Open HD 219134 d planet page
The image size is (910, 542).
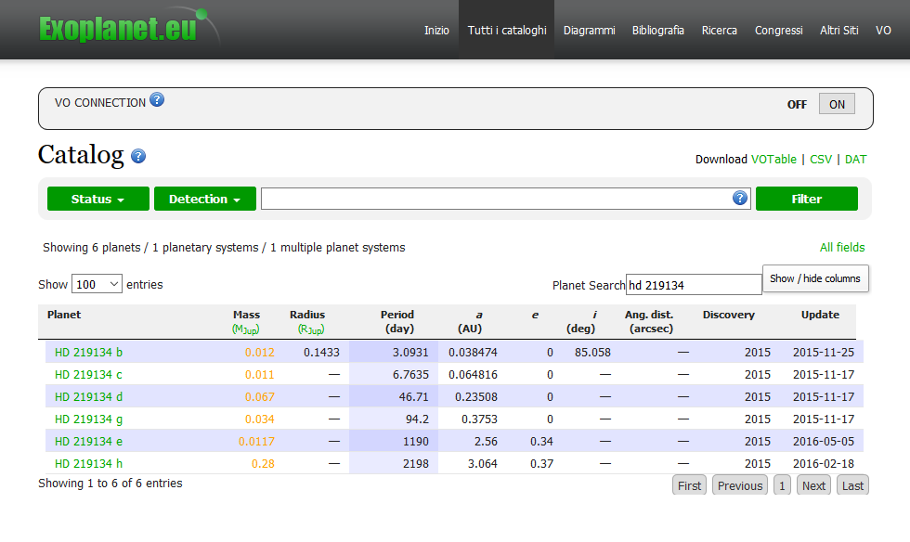(x=88, y=397)
